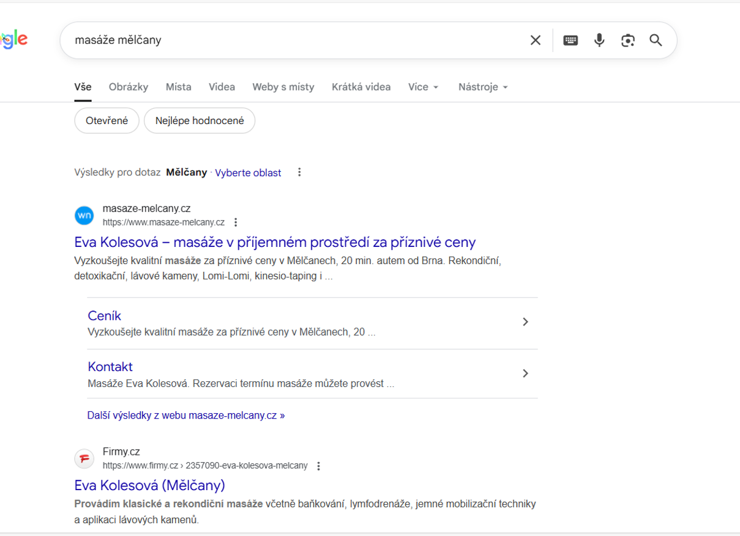Screen dimensions: 740x536
Task: Open the Vyberte oblast link
Action: tap(247, 172)
